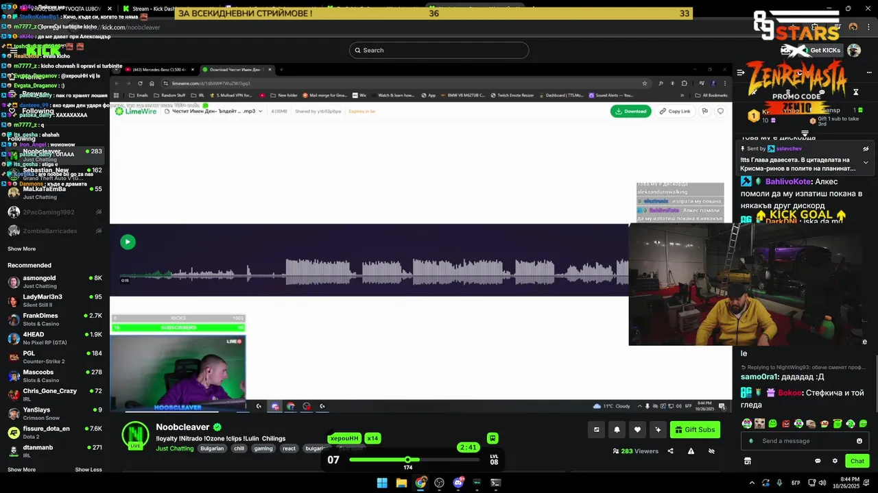Send the message with the Chat button

click(857, 461)
